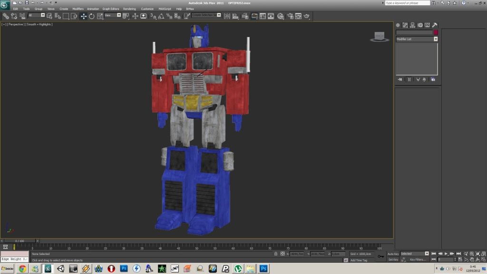The height and width of the screenshot is (274, 487).
Task: Open the Material Editor from toolbar
Action: click(281, 16)
